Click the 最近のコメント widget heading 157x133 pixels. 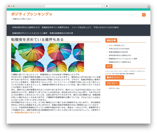click(x=115, y=77)
